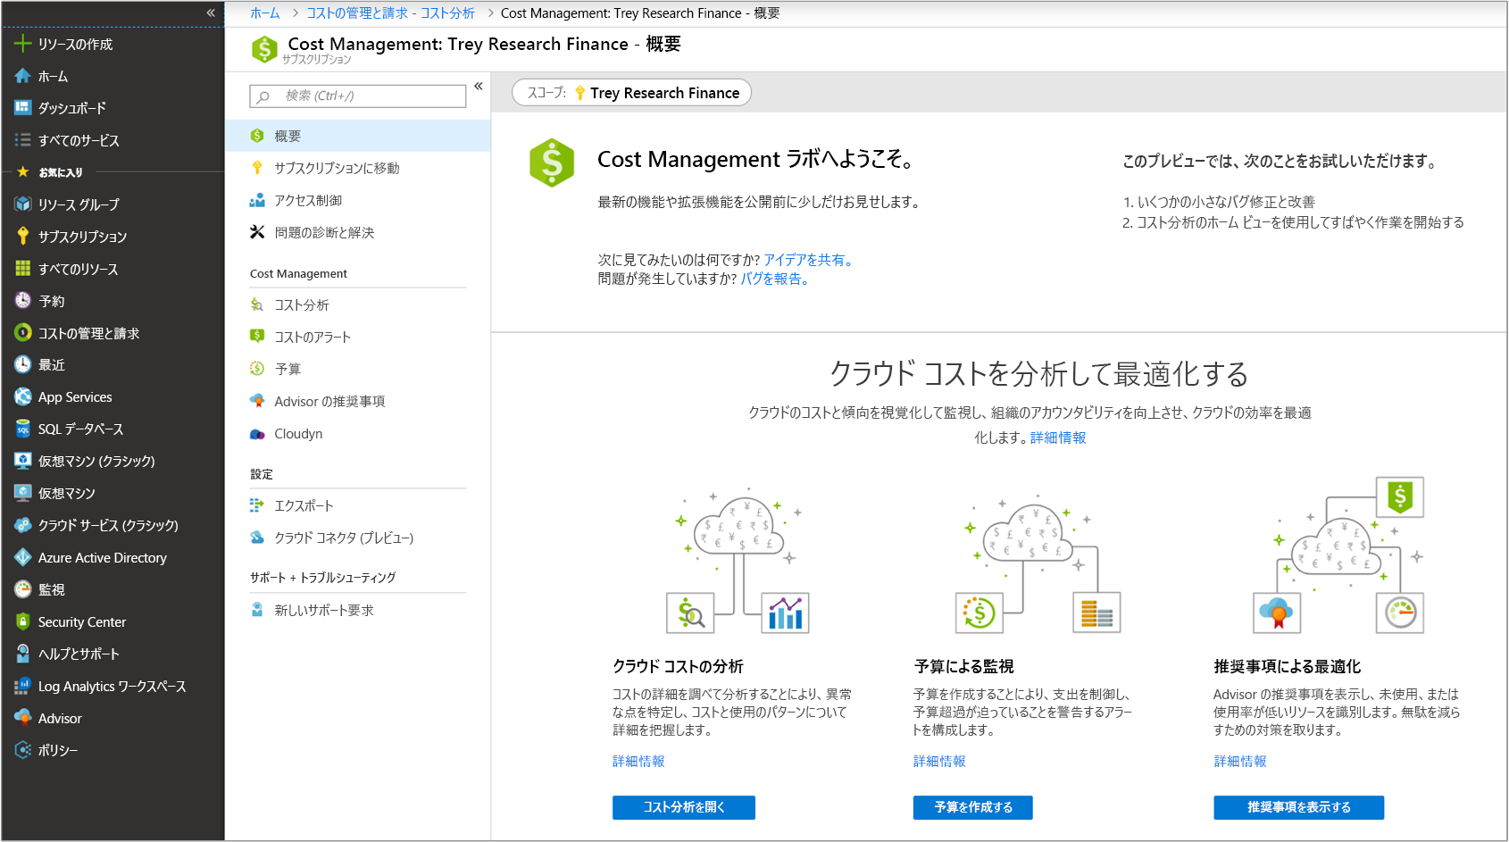The width and height of the screenshot is (1509, 842).
Task: Collapse the left navigation sidebar
Action: (x=211, y=13)
